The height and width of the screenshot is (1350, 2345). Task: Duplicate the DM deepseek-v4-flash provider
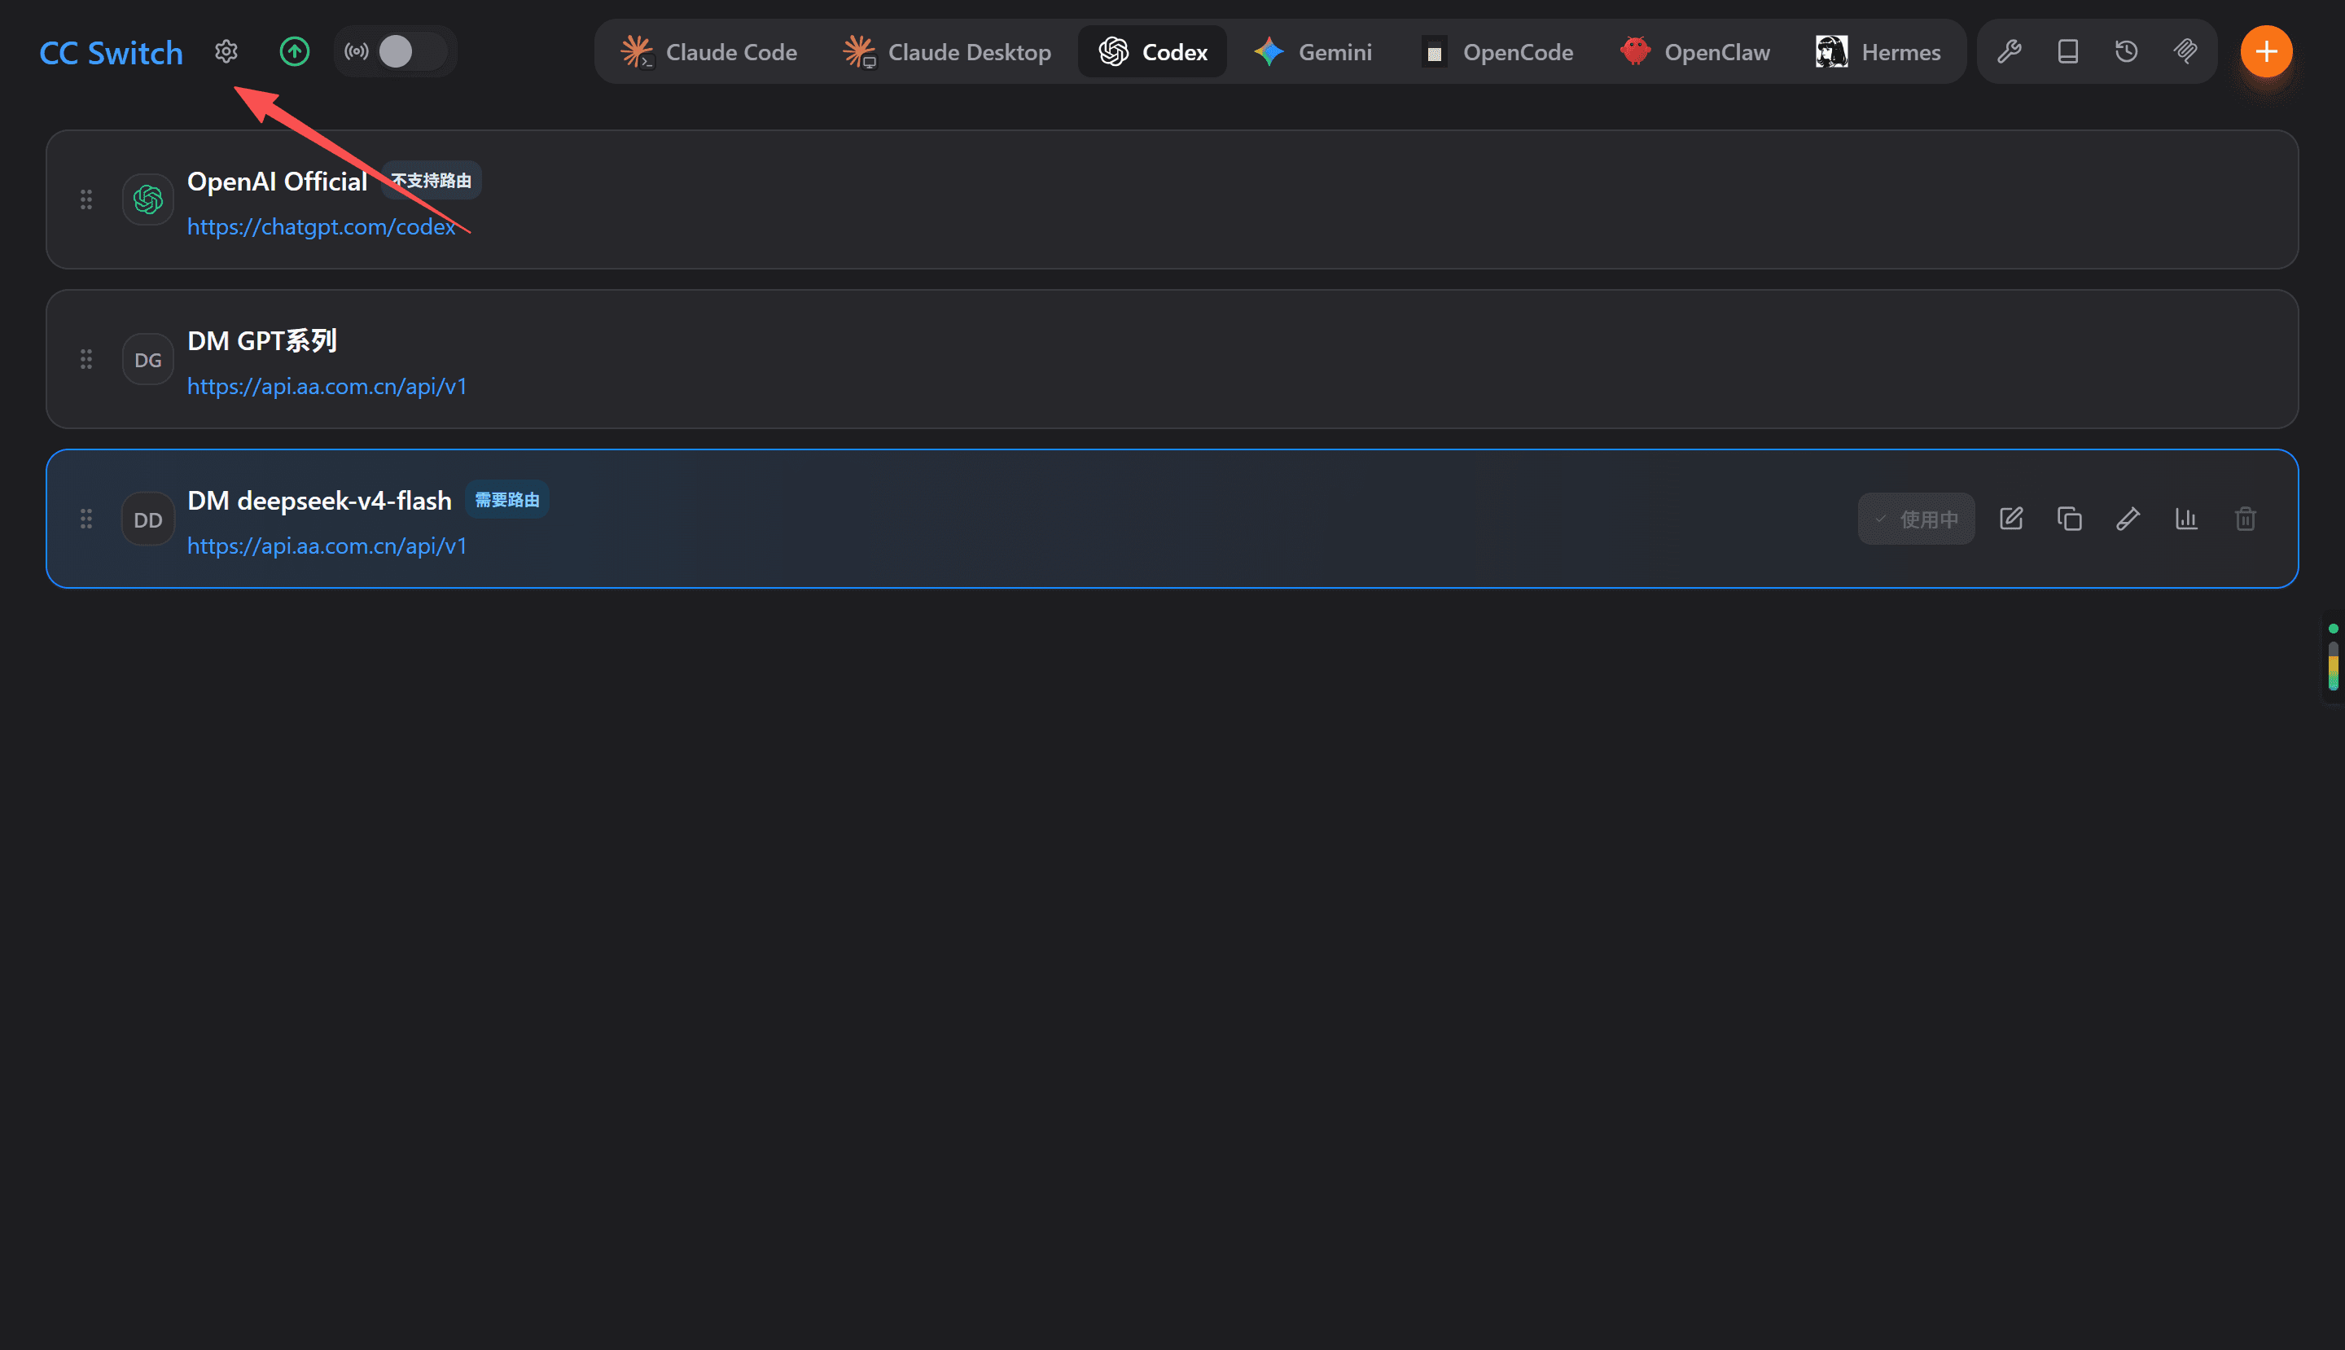click(x=2070, y=519)
